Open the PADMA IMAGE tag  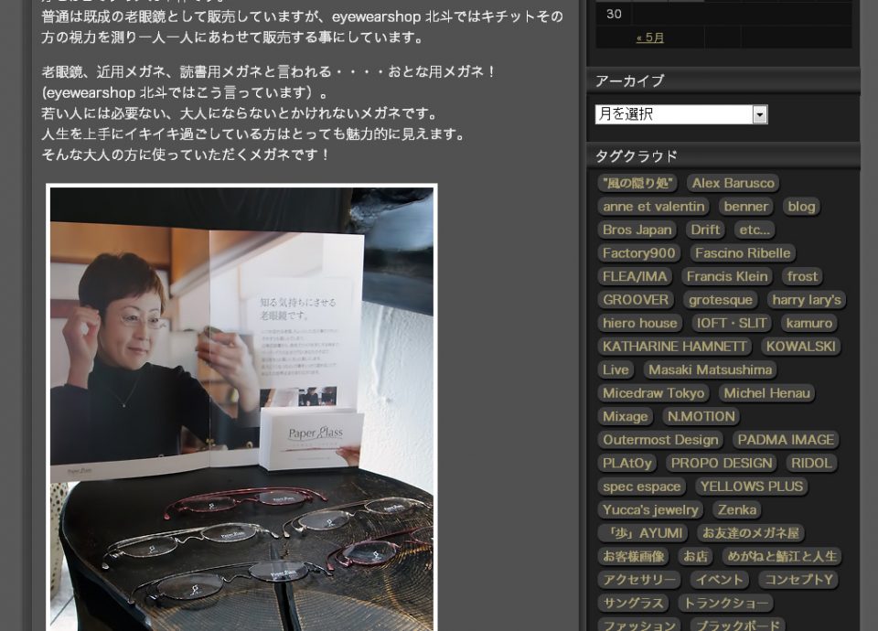tap(786, 440)
